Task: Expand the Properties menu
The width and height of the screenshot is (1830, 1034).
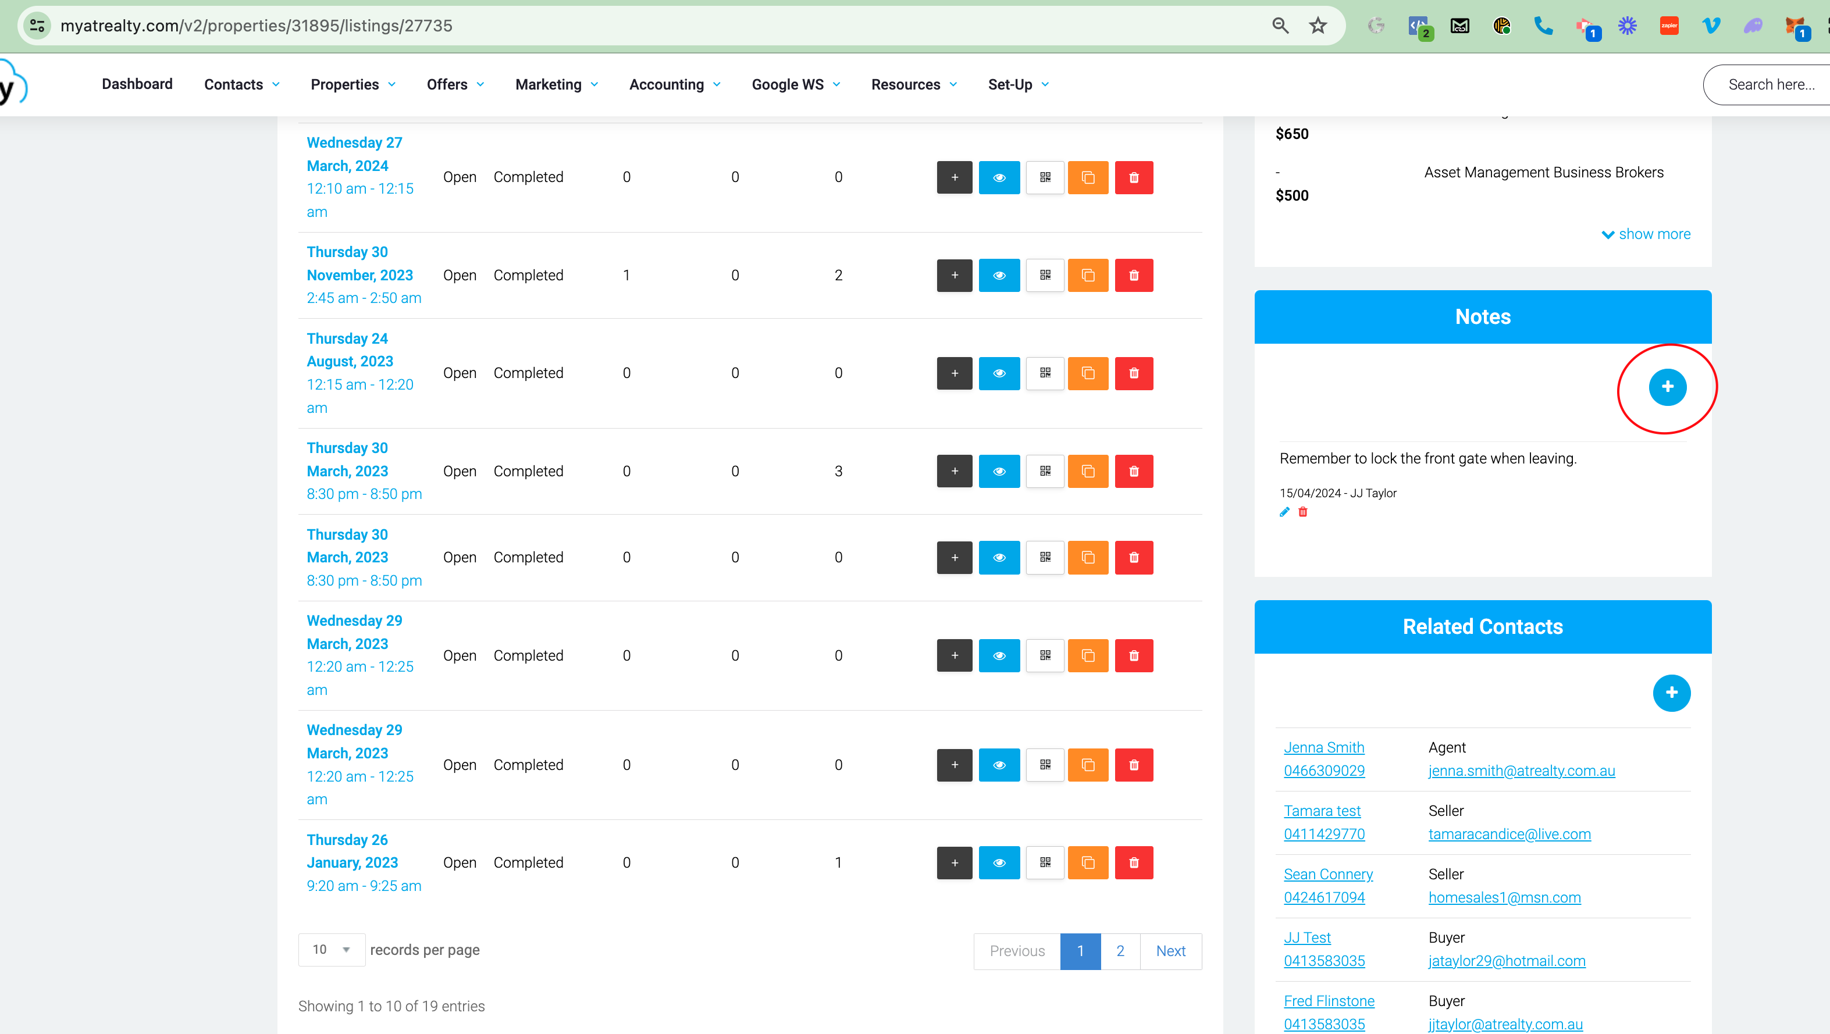Action: [x=353, y=84]
